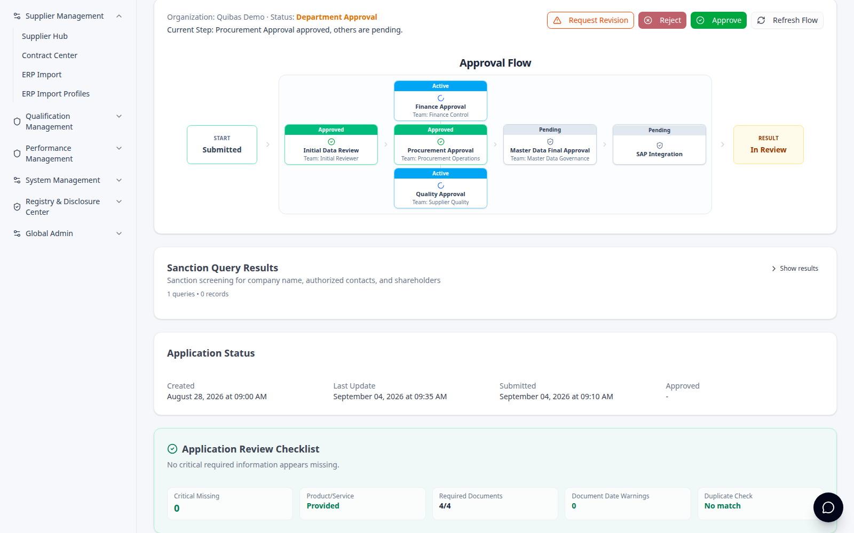Click the warning icon on Request Revision
This screenshot has height=533, width=854.
coord(557,20)
